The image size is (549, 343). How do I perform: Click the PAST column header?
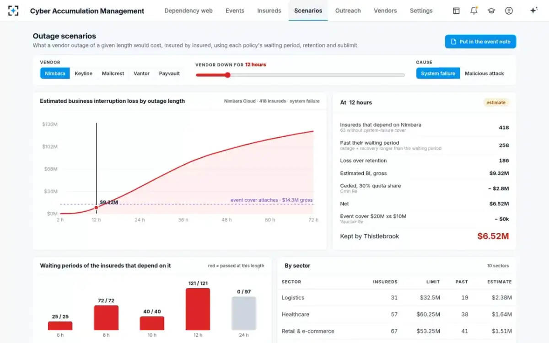pos(462,282)
